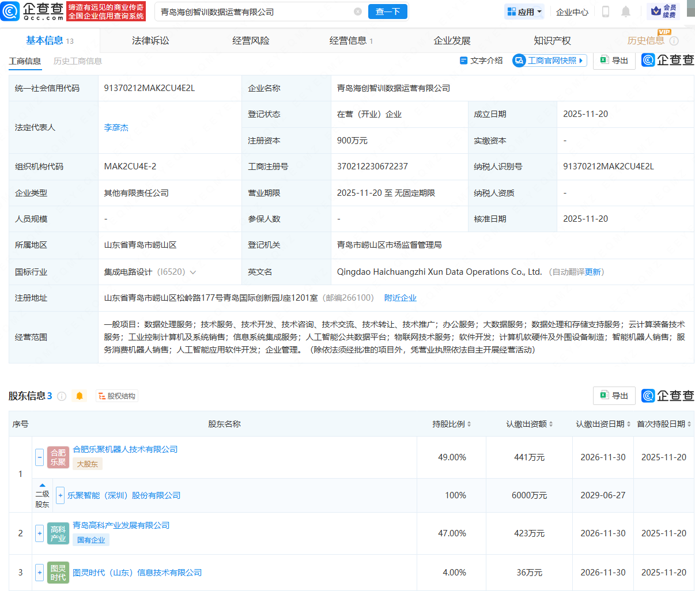The image size is (695, 591).
Task: Click the 查一下 search button
Action: [x=387, y=12]
